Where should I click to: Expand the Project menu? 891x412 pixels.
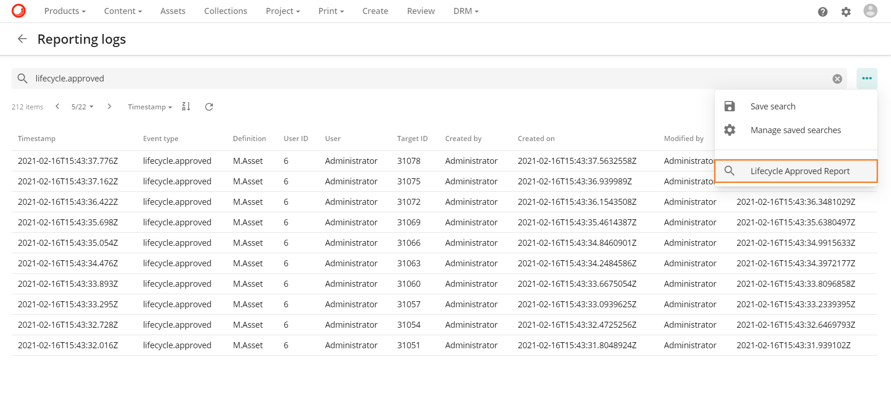pyautogui.click(x=283, y=11)
